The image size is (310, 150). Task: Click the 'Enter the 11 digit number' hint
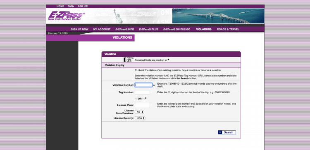click(x=193, y=92)
